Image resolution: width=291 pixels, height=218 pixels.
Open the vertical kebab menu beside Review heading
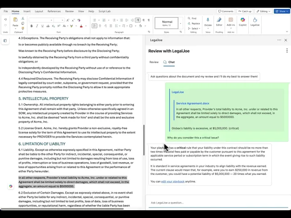point(287,50)
